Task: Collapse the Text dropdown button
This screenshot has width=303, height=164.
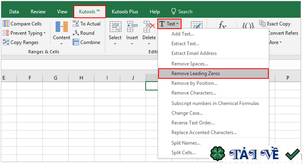Action: pyautogui.click(x=169, y=24)
